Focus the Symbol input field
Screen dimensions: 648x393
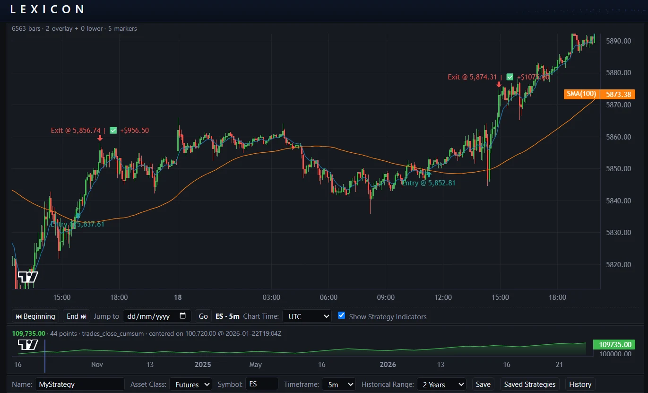(x=261, y=384)
